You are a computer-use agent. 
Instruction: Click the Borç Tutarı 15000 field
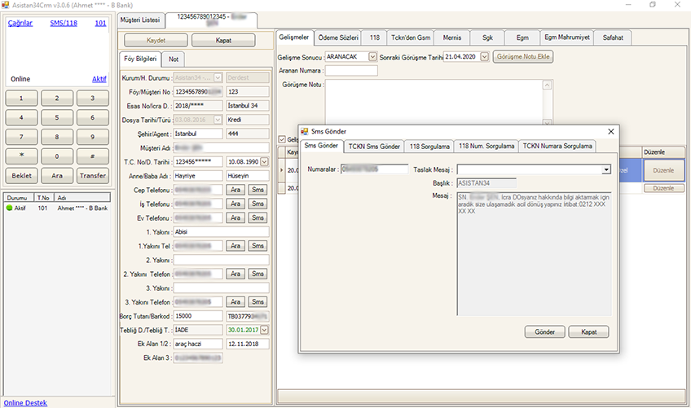pyautogui.click(x=198, y=316)
